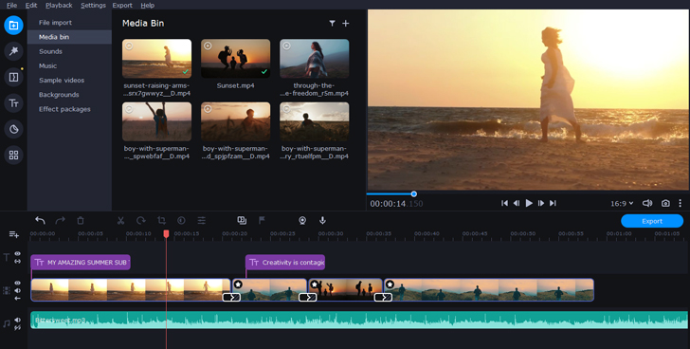Select the sunset-raising-arms clip thumbnail
Screen dimensions: 690x349
[x=156, y=59]
